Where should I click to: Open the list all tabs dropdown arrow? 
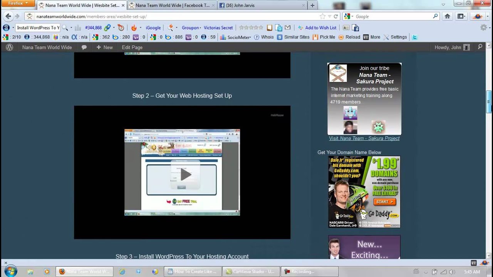(443, 5)
